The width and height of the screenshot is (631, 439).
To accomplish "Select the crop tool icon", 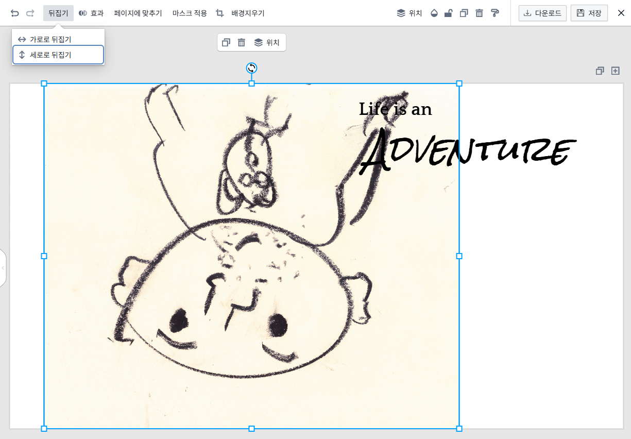I will click(220, 13).
